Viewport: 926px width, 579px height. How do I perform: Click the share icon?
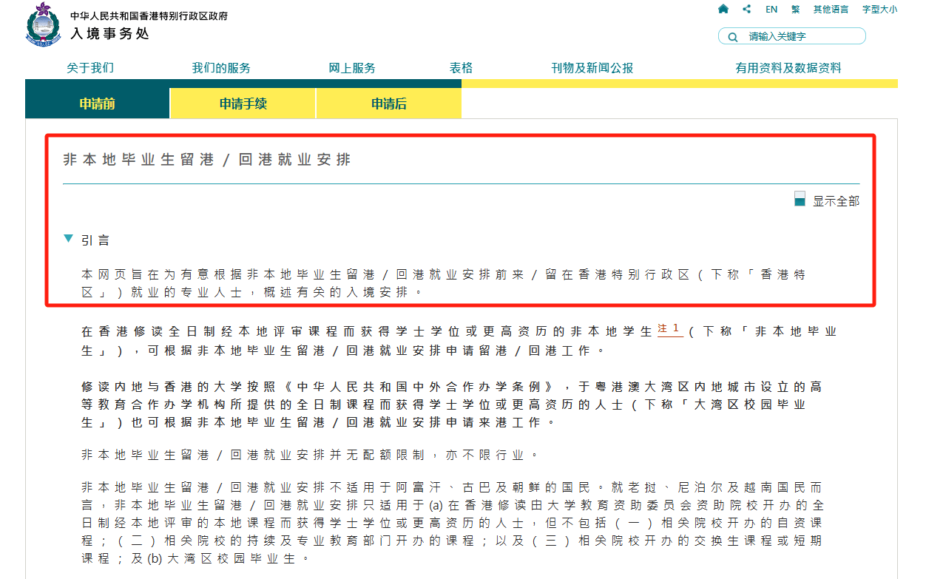[747, 10]
